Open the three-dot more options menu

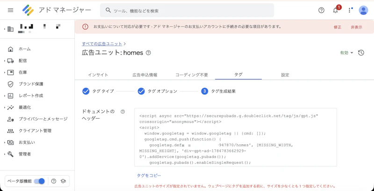349,10
